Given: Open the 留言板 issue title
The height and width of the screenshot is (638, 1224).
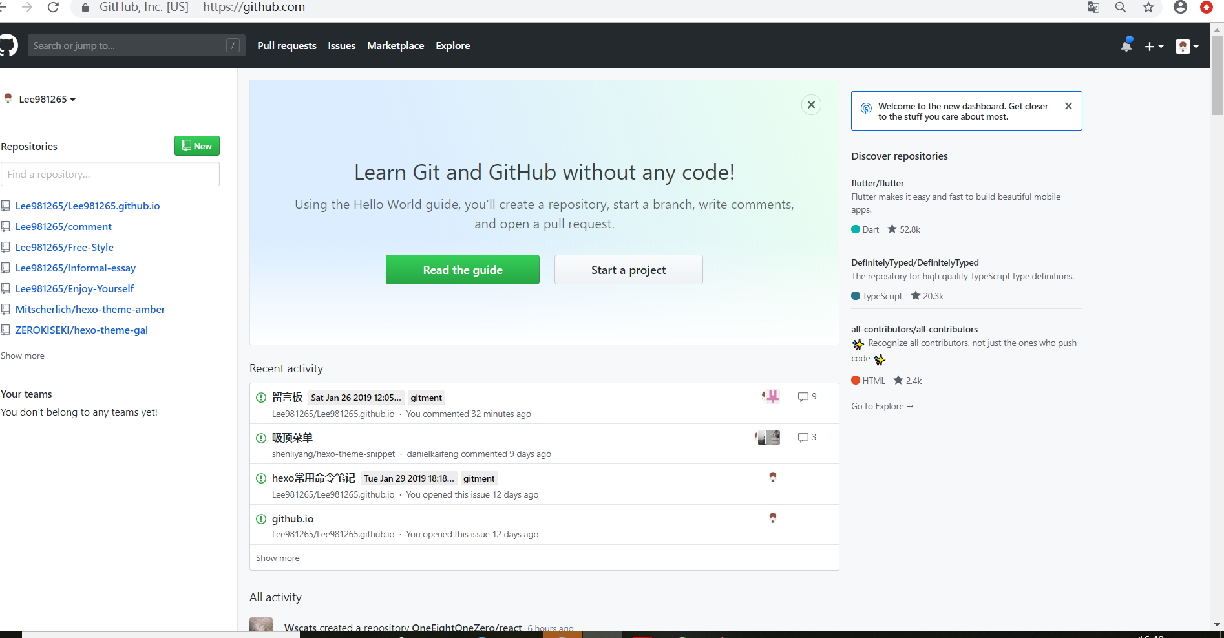Looking at the screenshot, I should pos(288,398).
